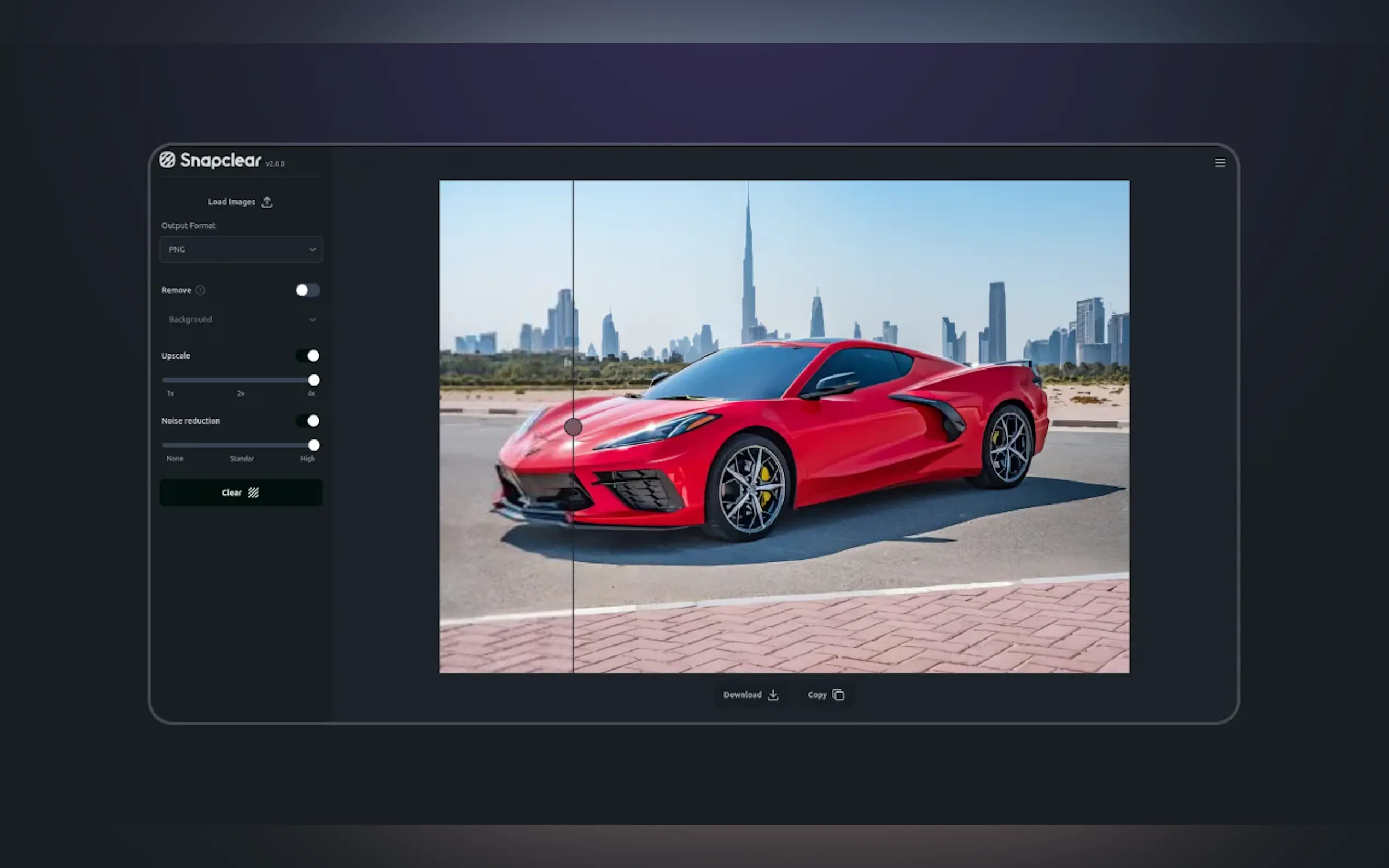Expand the Background removal type dropdown

tap(241, 320)
